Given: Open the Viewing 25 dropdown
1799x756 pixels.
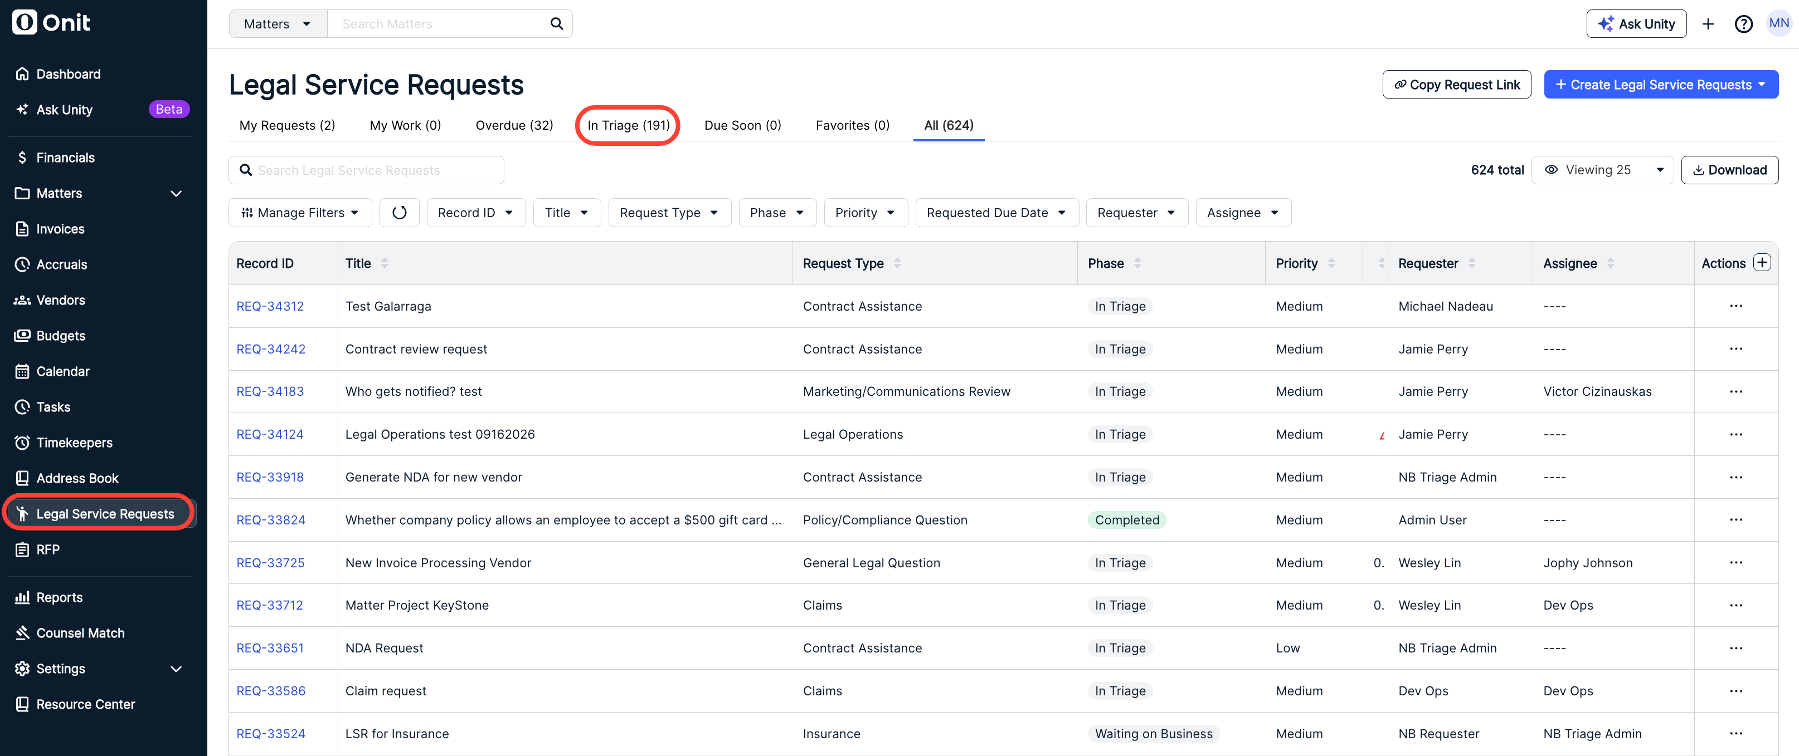Looking at the screenshot, I should [1602, 170].
